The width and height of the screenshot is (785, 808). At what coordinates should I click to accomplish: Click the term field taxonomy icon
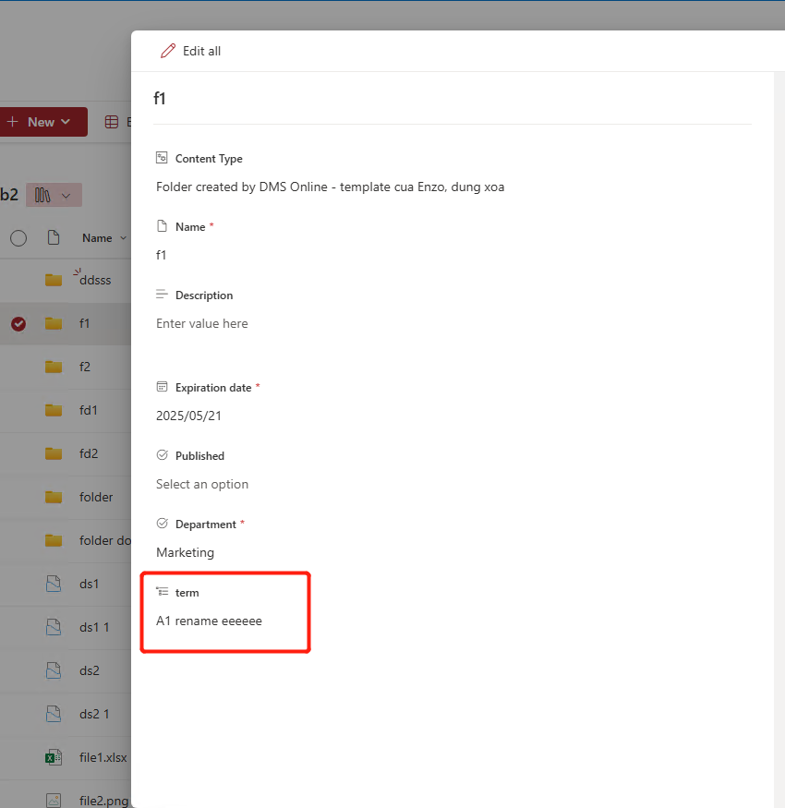click(x=162, y=592)
